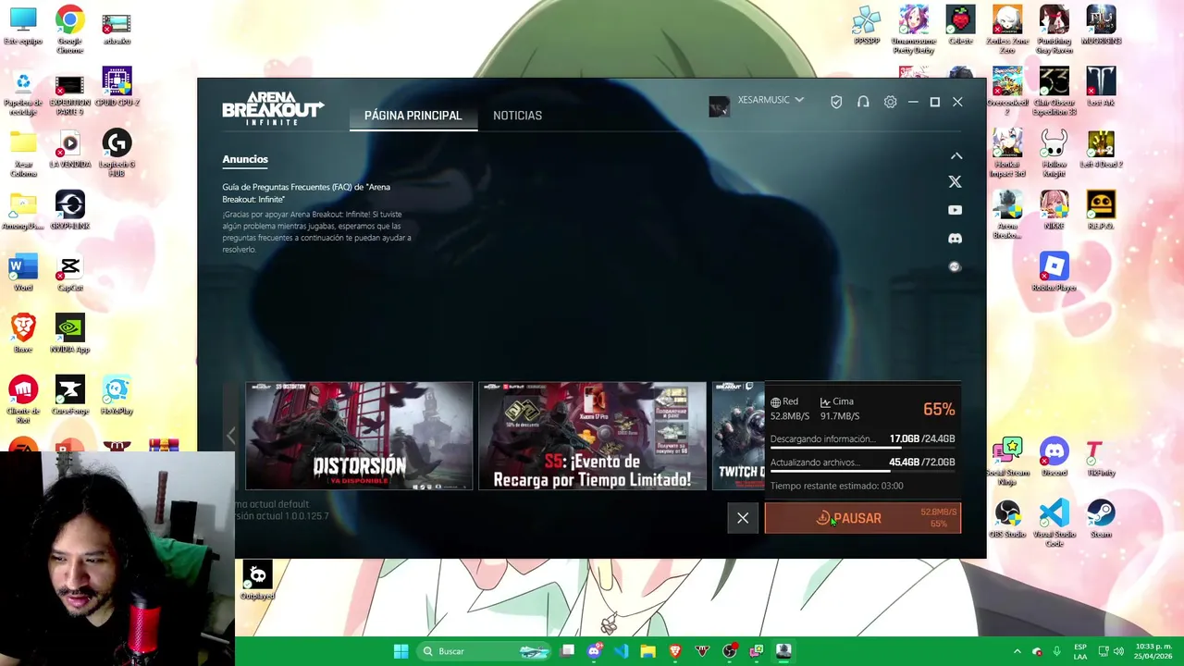Show hidden system tray icons chevron
The height and width of the screenshot is (666, 1184).
pos(1017,651)
